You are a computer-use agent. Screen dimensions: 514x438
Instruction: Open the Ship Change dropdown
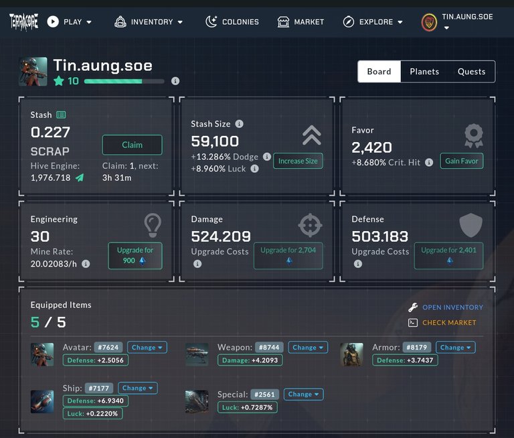point(138,388)
